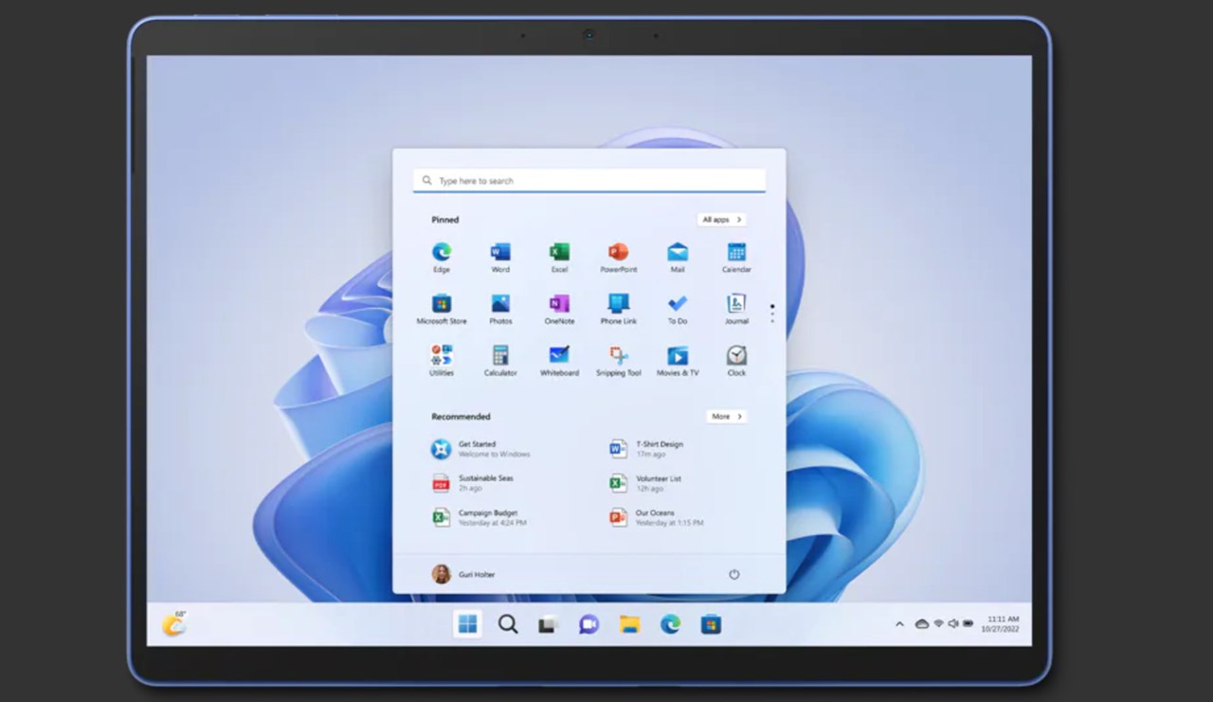Expand the All apps list

coord(721,220)
